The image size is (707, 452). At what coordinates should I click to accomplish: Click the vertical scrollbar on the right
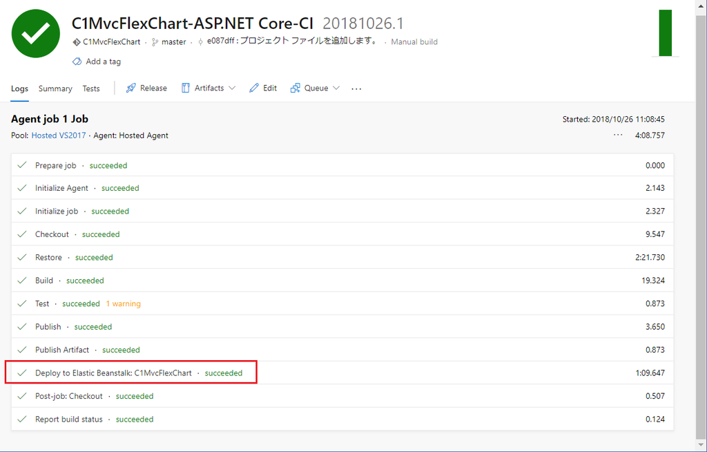pos(701,226)
